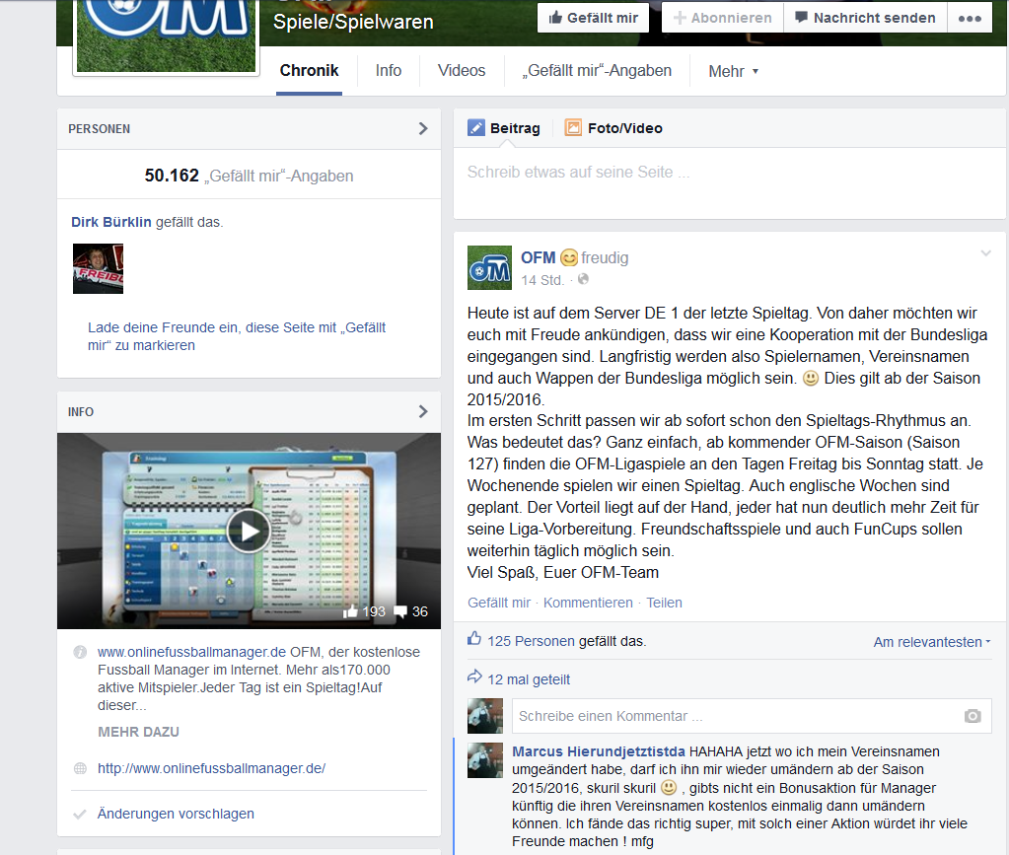Click Änderungen vorschlagen link
This screenshot has width=1009, height=855.
click(x=176, y=814)
